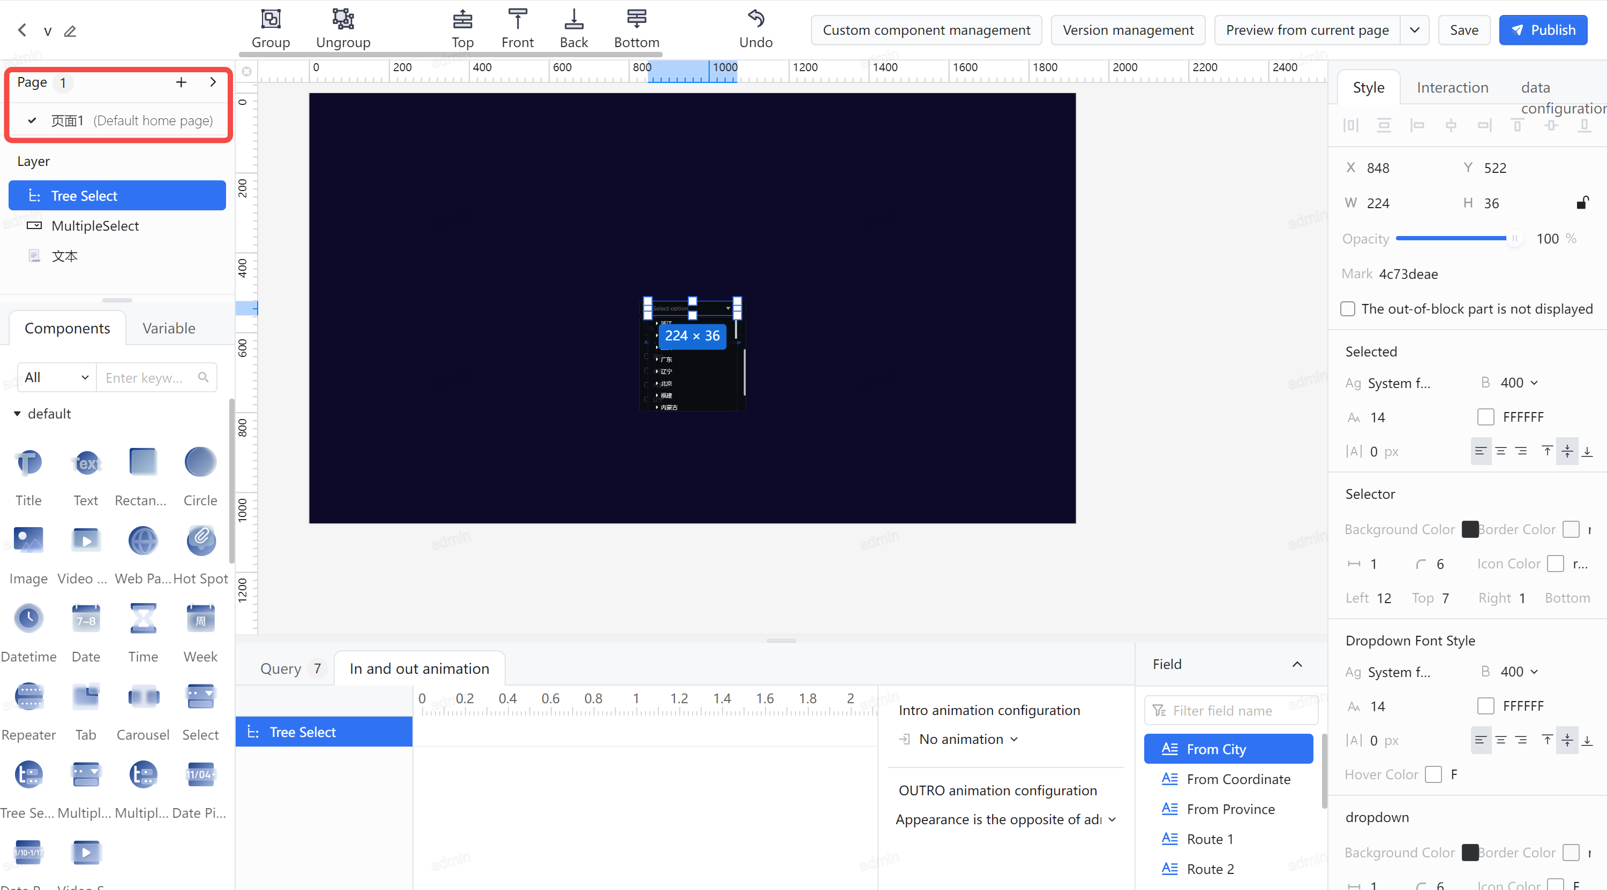Add Circle component from the library
This screenshot has height=890, width=1607.
(200, 477)
